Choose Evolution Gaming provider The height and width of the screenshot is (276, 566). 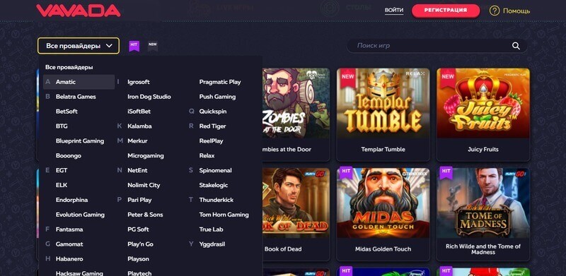click(80, 215)
